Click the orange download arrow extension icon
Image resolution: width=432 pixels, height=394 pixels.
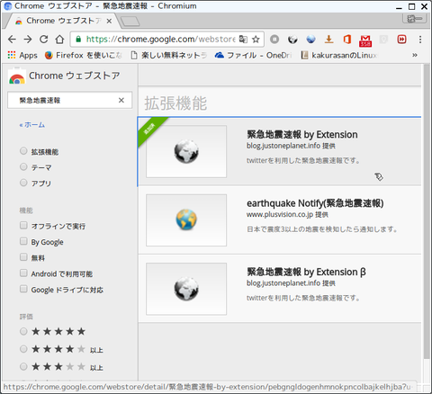[329, 40]
